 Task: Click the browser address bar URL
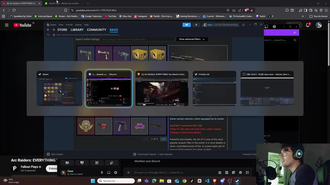coord(96,10)
